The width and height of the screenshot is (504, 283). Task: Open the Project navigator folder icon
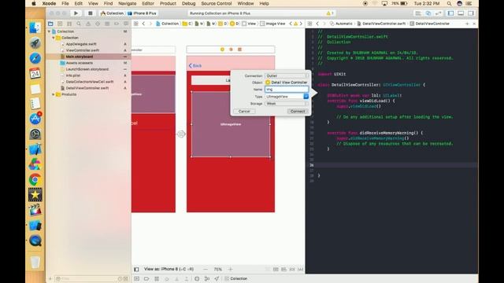[x=50, y=24]
